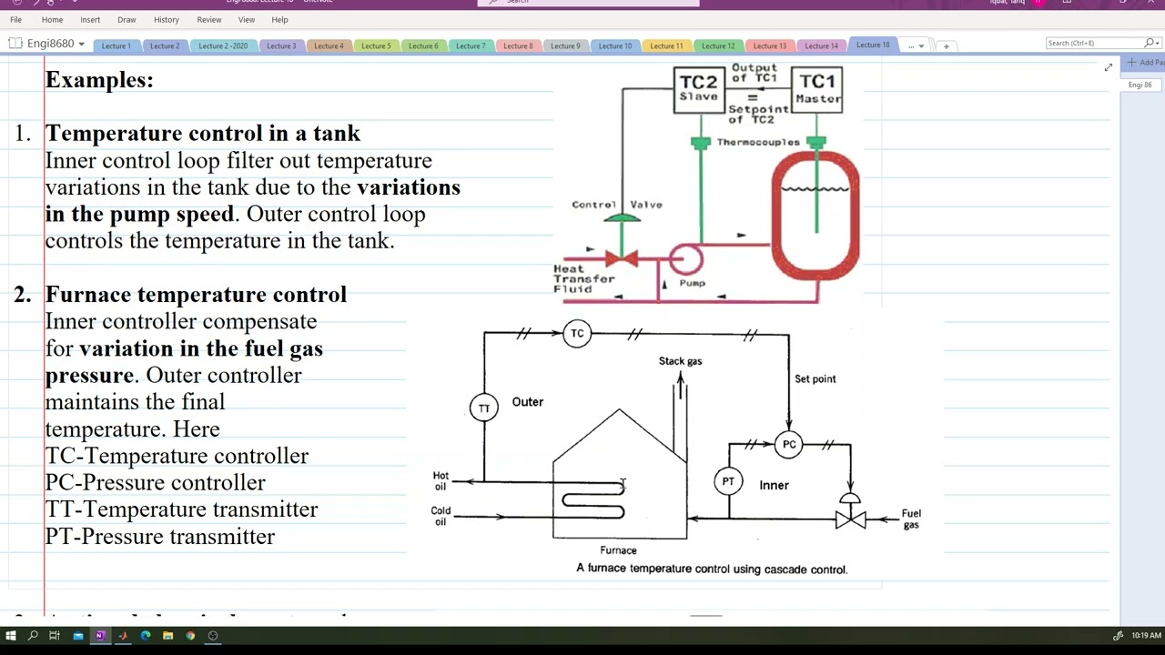The height and width of the screenshot is (655, 1165).
Task: Click 'Furnace temperature control' heading
Action: 196,295
